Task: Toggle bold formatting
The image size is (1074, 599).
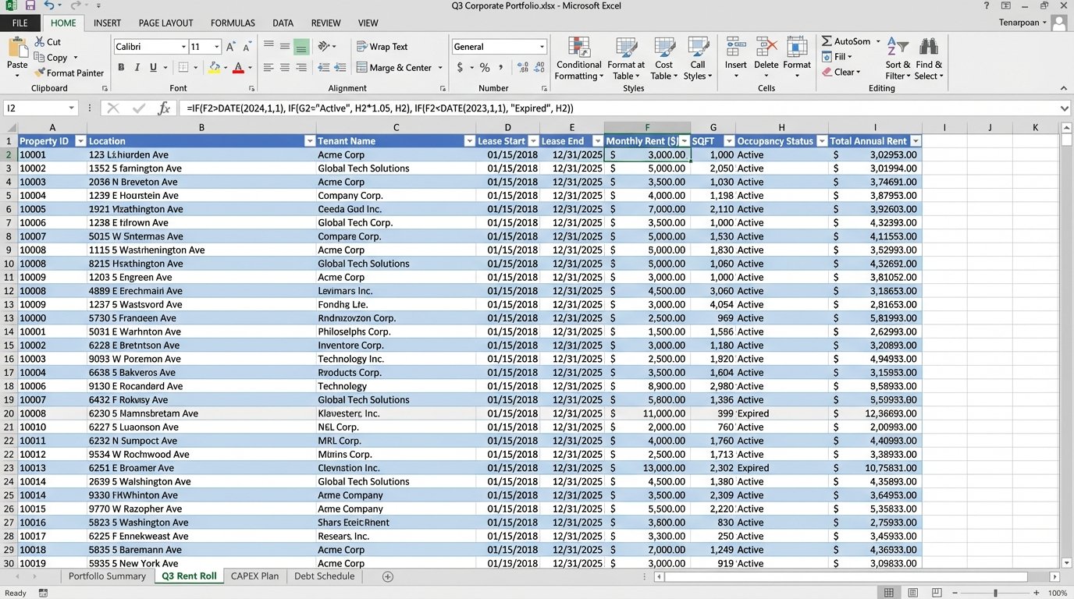Action: [121, 68]
